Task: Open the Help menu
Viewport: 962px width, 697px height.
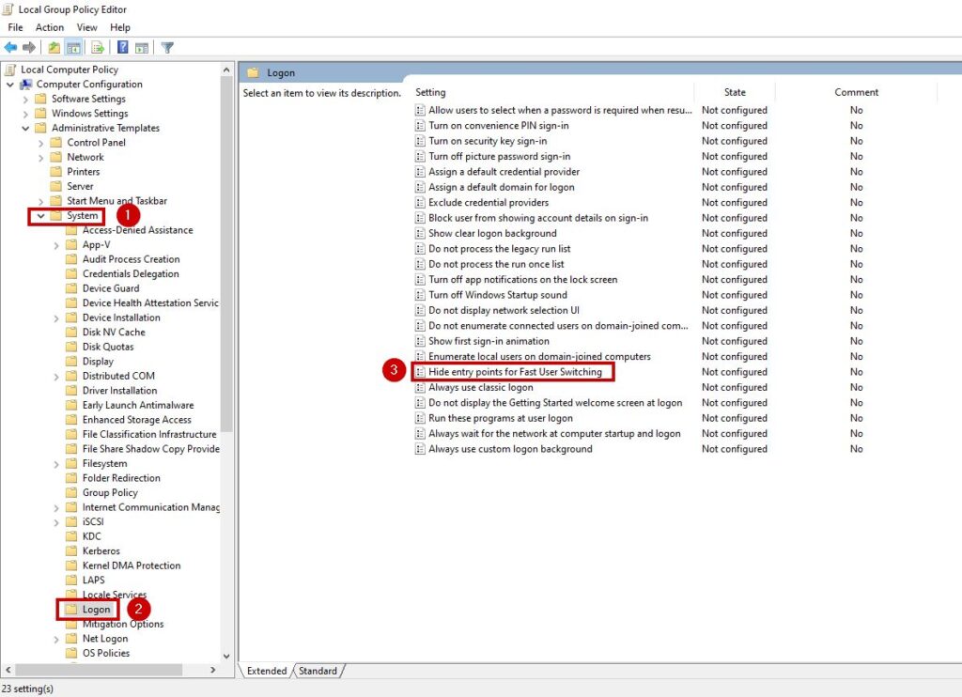Action: pos(120,27)
